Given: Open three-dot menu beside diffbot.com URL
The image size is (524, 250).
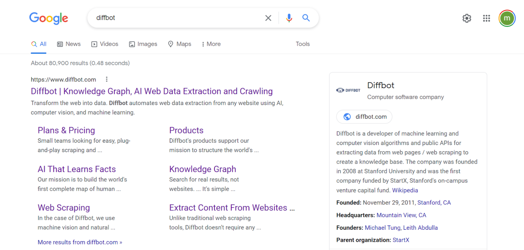Looking at the screenshot, I should click(107, 79).
